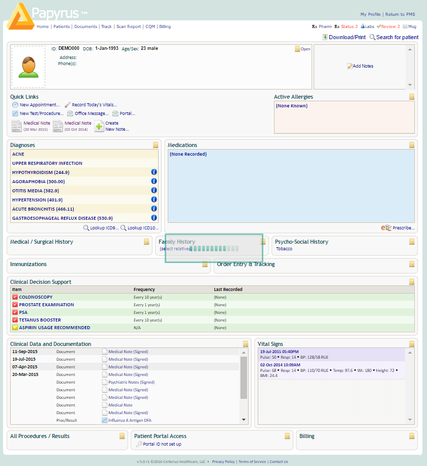Viewport: 427px width, 466px height.
Task: Toggle Colonoscopy red check reminder
Action: 15,297
